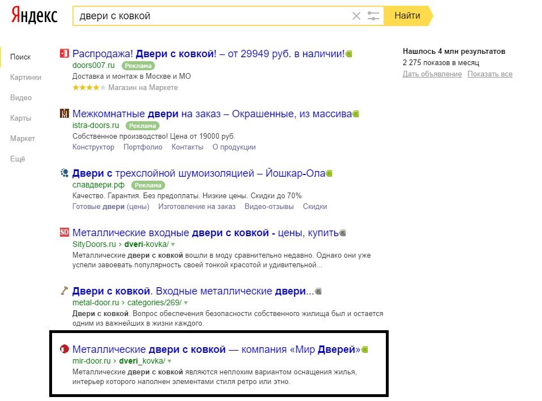Open the Ещё menu in sidebar

click(18, 159)
